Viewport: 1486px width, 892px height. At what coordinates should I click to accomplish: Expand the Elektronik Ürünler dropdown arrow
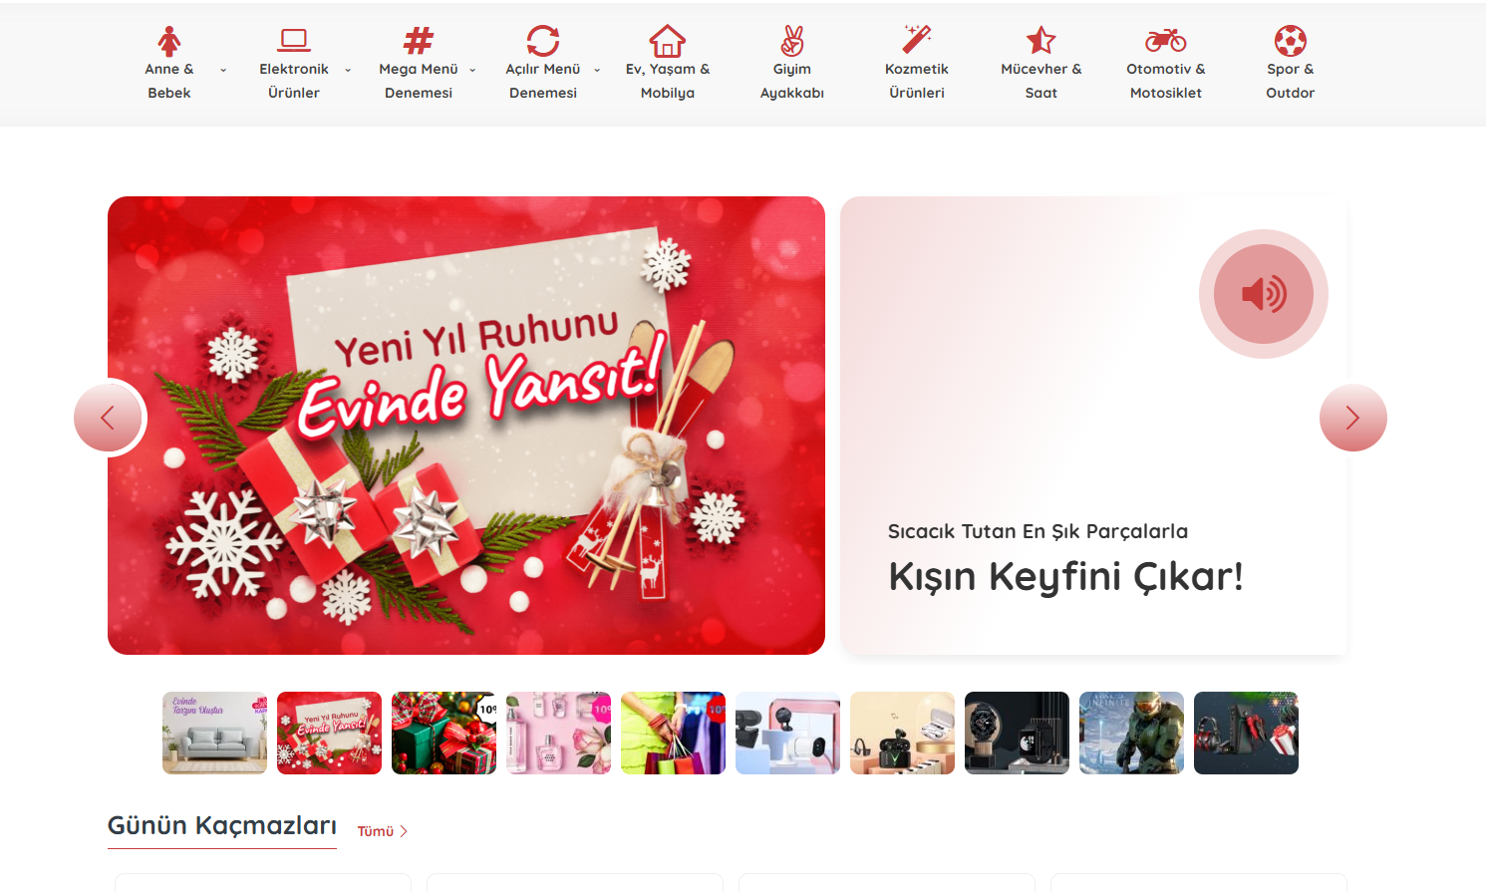point(348,70)
